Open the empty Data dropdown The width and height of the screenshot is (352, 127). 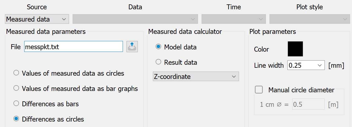tap(135, 19)
